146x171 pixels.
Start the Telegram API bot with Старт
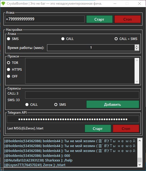[98, 129]
